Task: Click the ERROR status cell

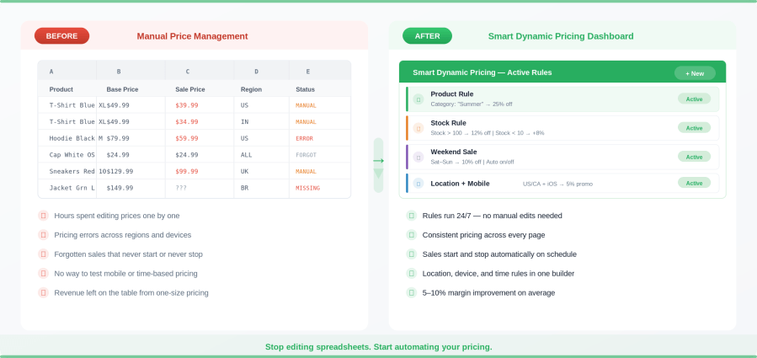Action: click(x=305, y=138)
